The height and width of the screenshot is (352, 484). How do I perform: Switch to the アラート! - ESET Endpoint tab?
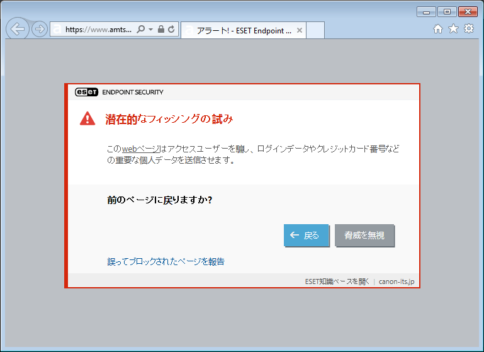click(244, 30)
